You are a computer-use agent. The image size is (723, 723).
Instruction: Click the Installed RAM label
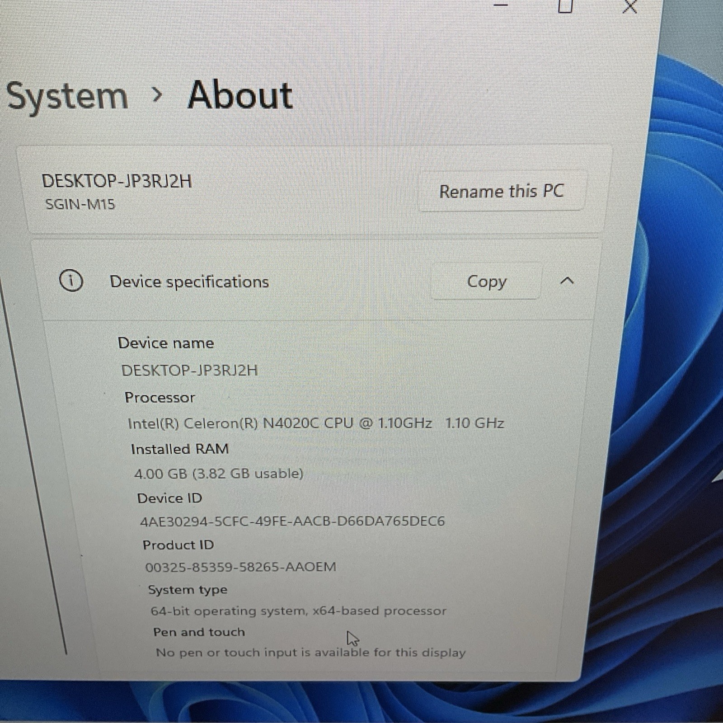click(180, 449)
